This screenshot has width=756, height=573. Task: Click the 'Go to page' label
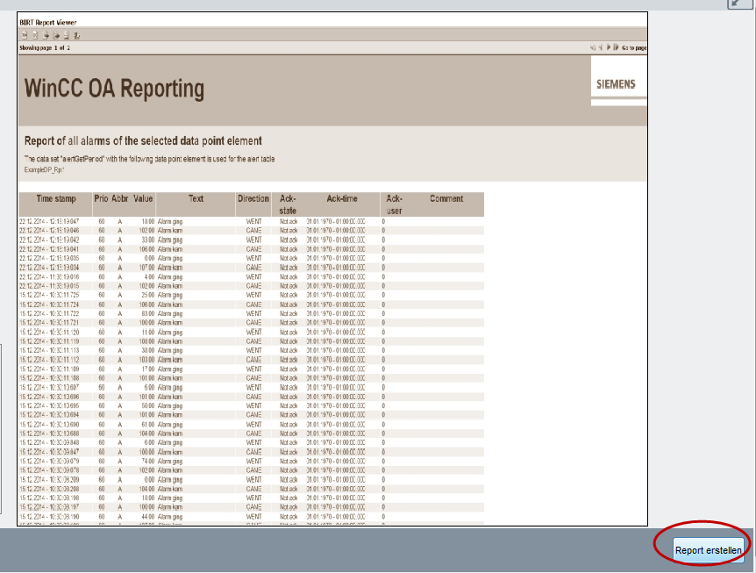pyautogui.click(x=634, y=47)
